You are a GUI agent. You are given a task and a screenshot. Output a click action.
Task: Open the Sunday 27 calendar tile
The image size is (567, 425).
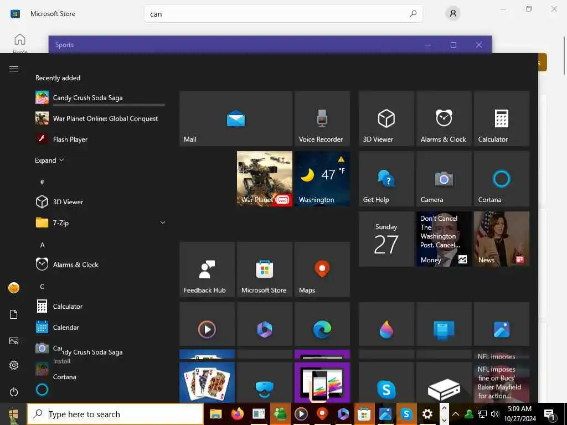(386, 239)
